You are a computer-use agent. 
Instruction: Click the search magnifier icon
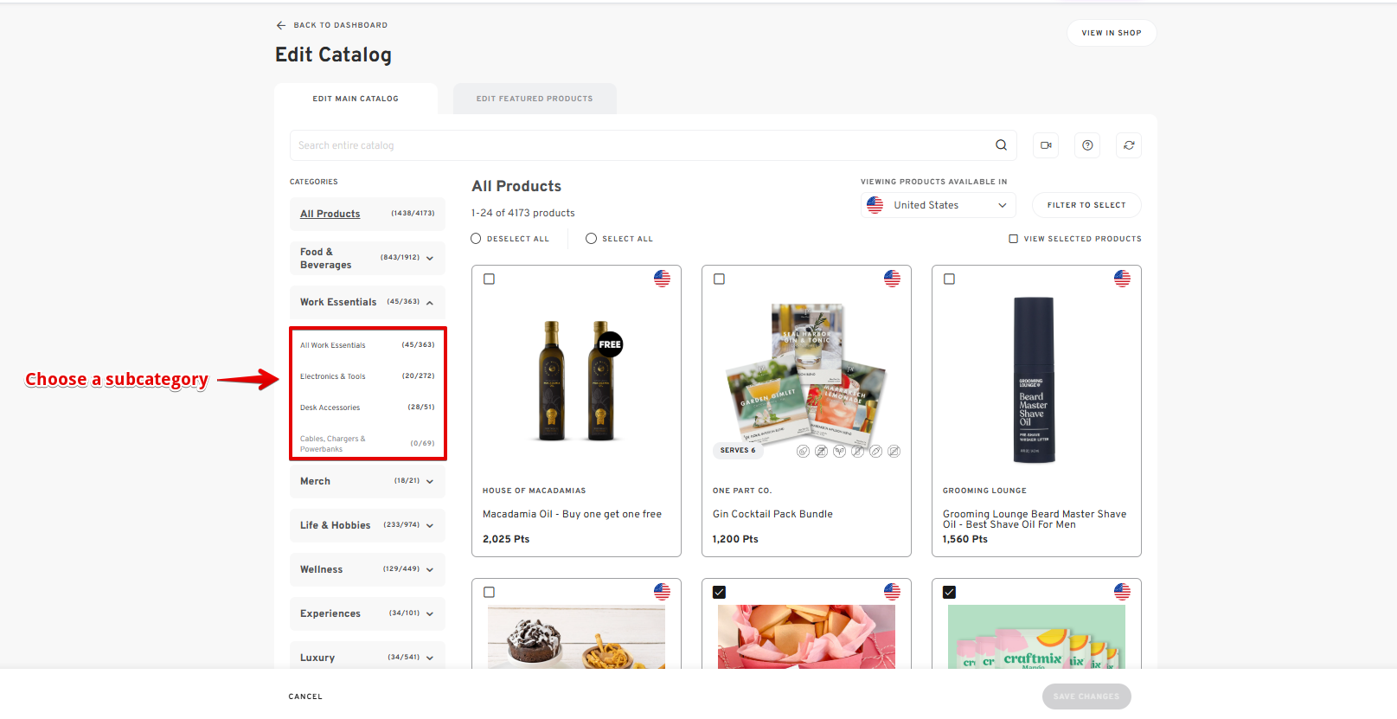coord(1001,145)
